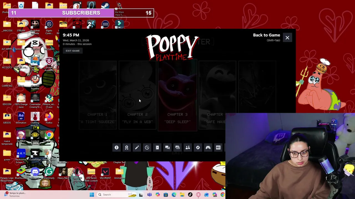
Task: Select the Chapter 2 Fly in a Web card
Action: (138, 95)
